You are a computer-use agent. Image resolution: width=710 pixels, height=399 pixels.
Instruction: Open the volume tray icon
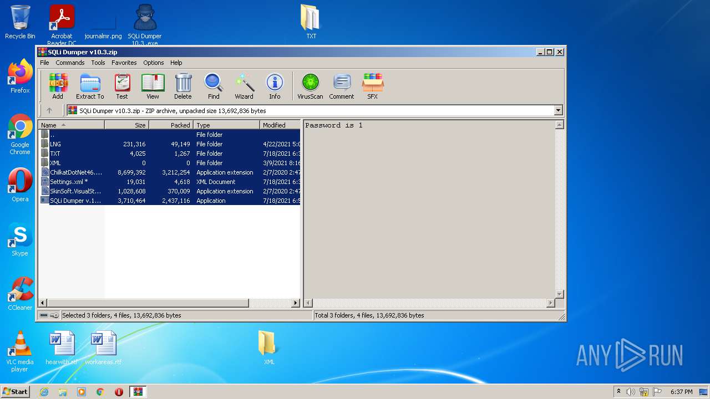click(631, 392)
